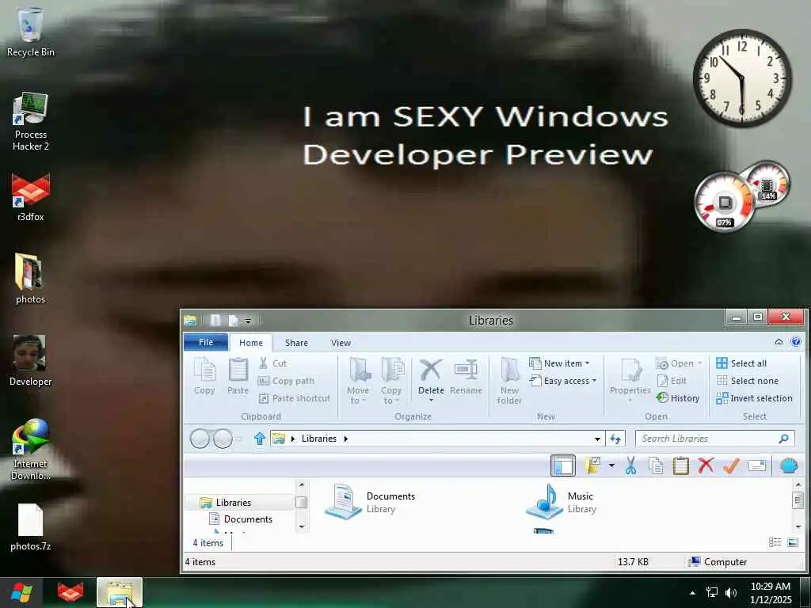
Task: Click Copy path in the ribbon
Action: coord(286,381)
